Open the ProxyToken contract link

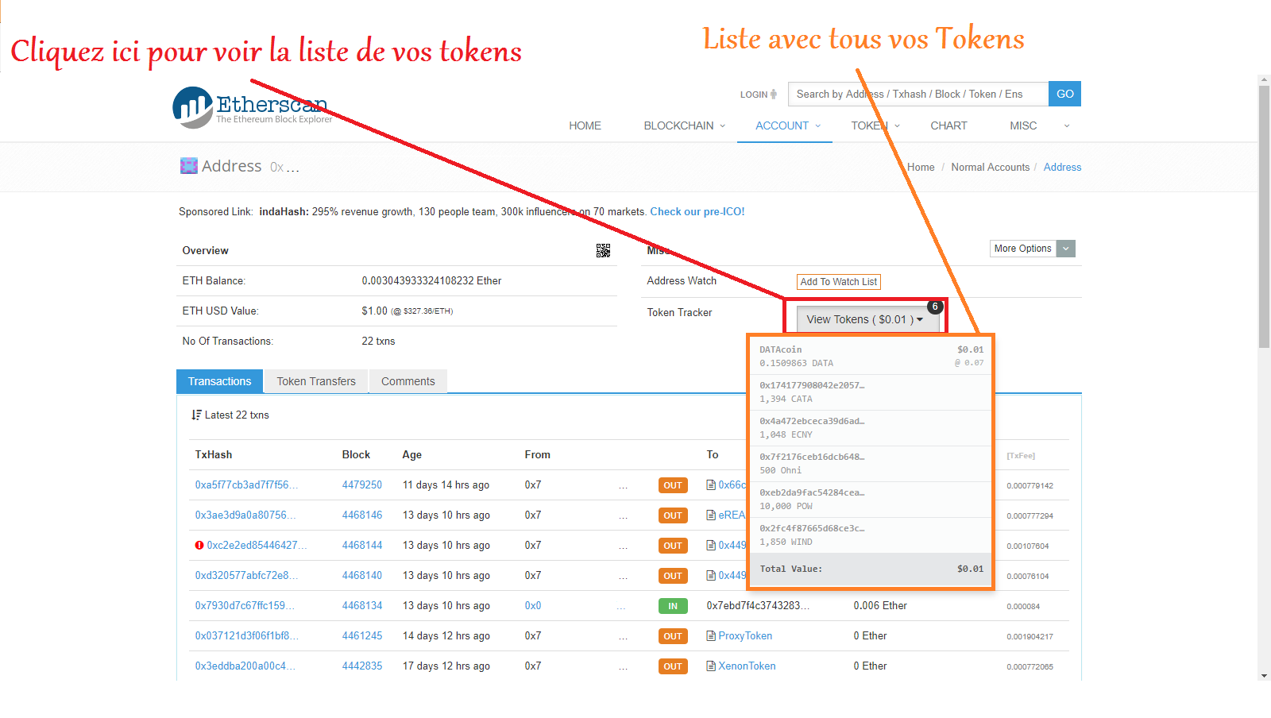[x=745, y=636]
